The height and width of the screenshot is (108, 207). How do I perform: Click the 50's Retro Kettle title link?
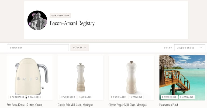coord(25,105)
